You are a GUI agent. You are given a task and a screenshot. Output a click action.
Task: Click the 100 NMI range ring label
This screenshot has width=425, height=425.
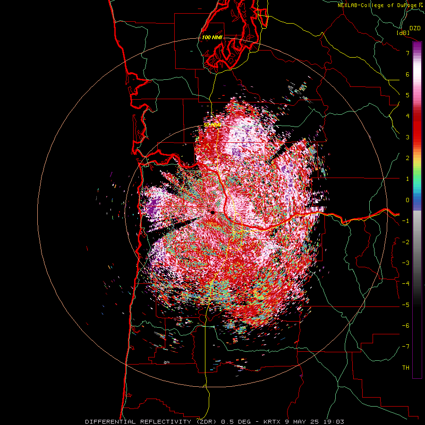click(x=212, y=37)
